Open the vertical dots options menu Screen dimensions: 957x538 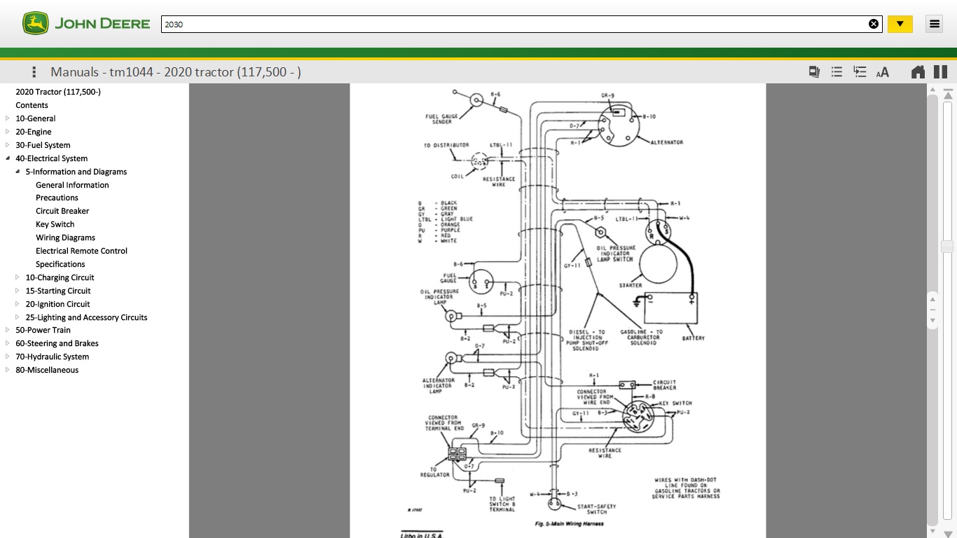[34, 71]
